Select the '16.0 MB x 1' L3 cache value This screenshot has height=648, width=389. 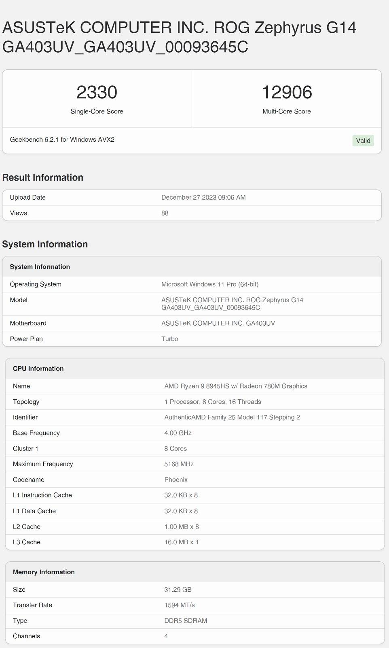click(x=182, y=542)
